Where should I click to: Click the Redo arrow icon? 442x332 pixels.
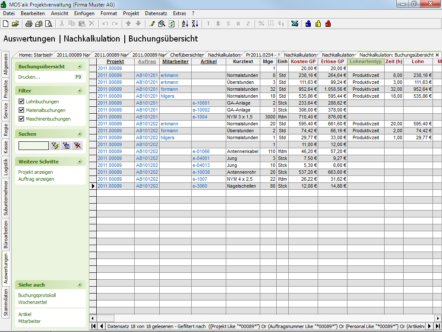pos(115,24)
